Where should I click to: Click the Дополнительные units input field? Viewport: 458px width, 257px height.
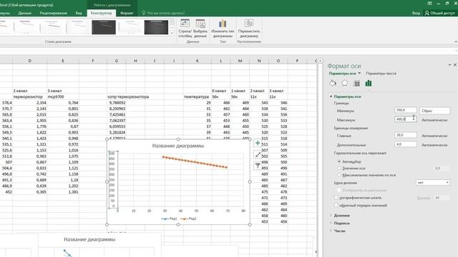406,144
